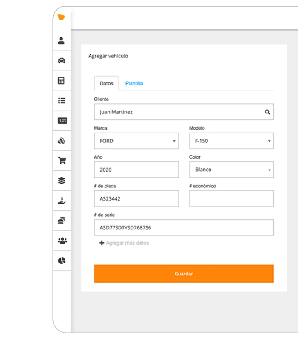This screenshot has height=340, width=298.
Task: Click the Agregar más datos link
Action: 127,243
